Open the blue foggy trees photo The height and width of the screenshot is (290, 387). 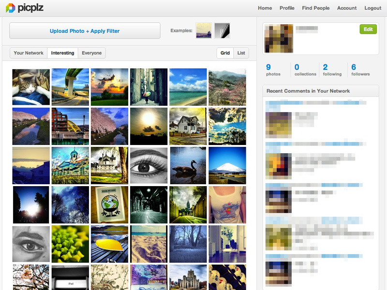[x=188, y=244]
